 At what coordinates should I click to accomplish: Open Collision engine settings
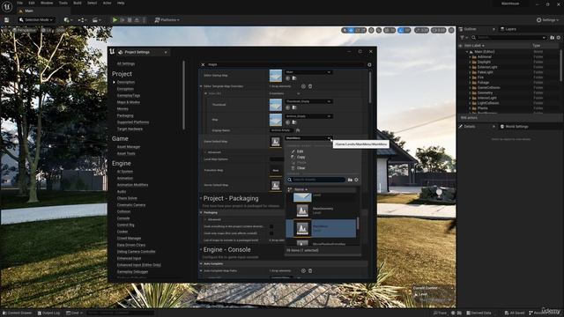coord(123,211)
